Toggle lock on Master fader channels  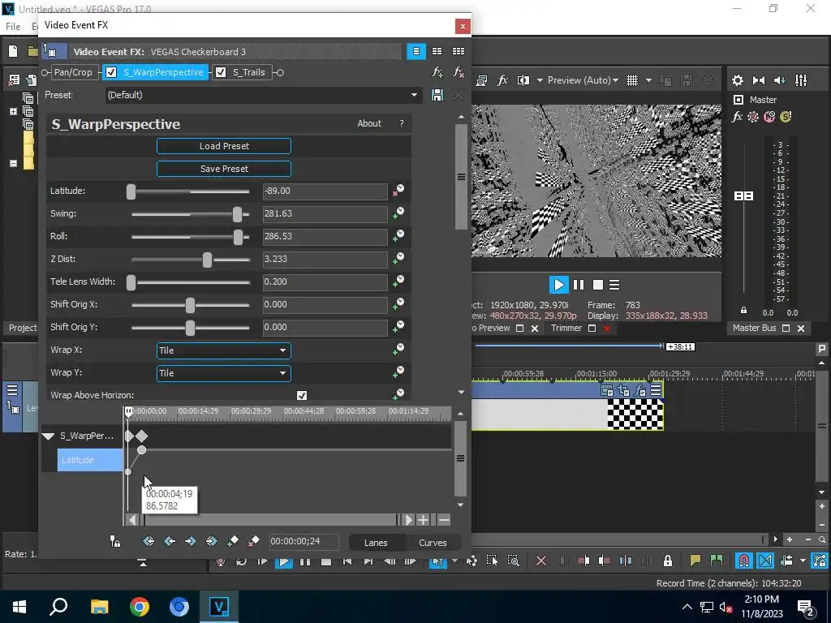[743, 311]
